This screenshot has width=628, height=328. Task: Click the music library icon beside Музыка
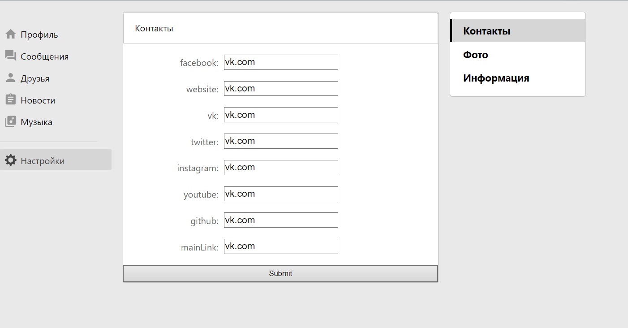[x=11, y=121]
